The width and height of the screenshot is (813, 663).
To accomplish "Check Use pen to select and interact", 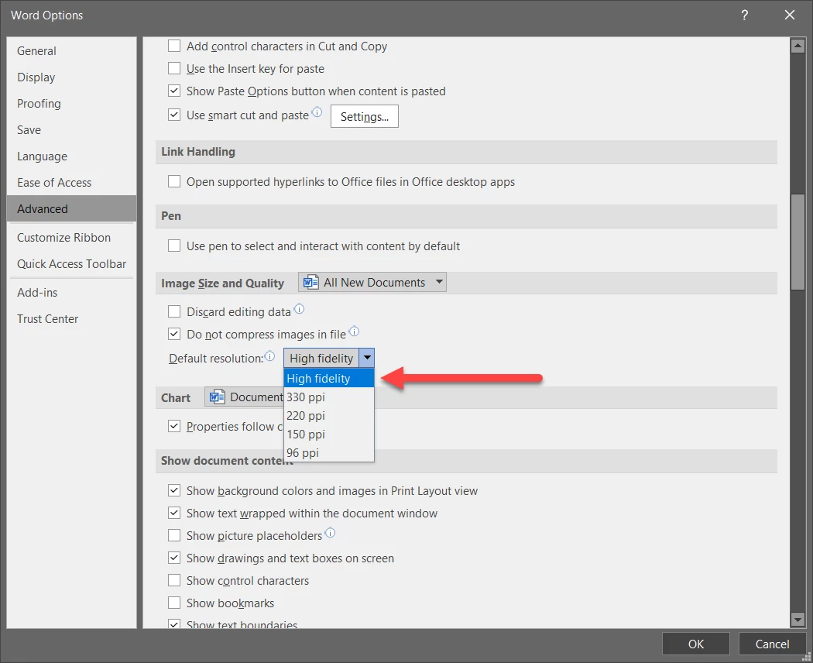I will tap(174, 246).
